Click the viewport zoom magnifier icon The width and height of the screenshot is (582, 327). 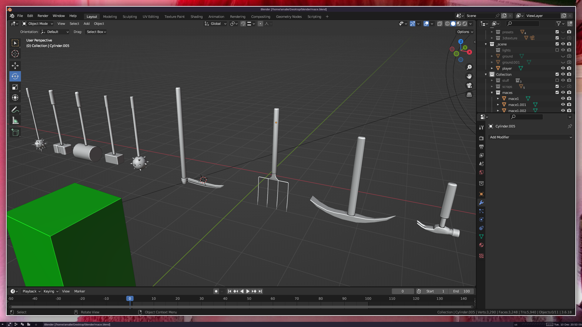(x=469, y=67)
